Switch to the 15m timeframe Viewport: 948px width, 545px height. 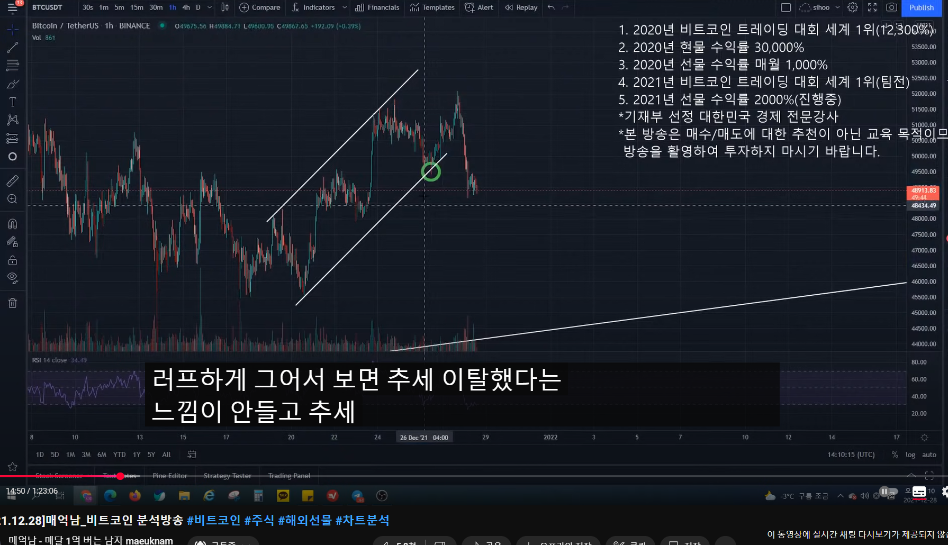[x=137, y=7]
